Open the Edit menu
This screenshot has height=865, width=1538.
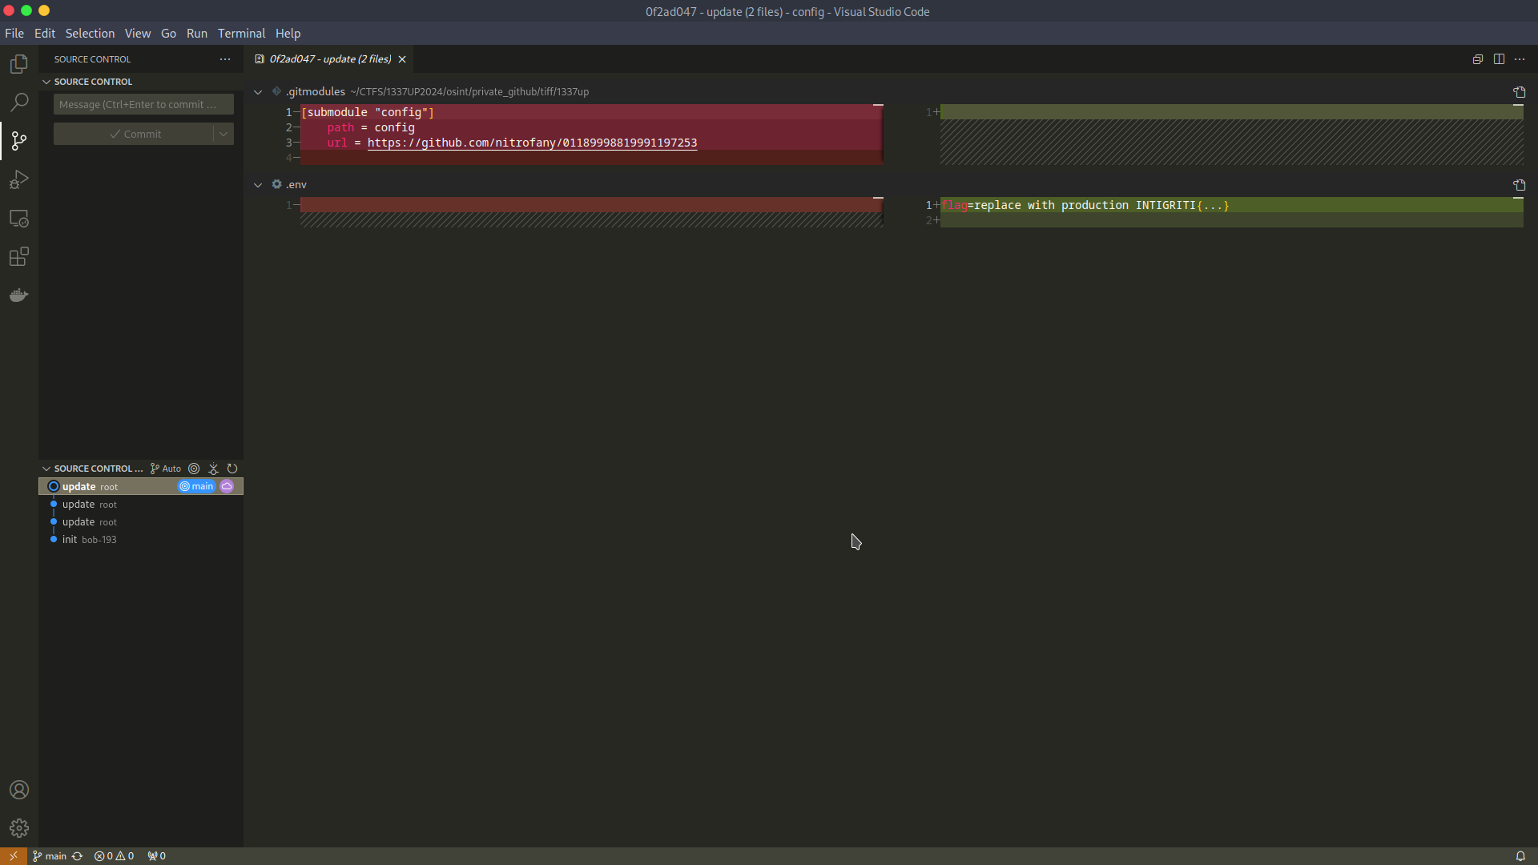click(x=45, y=34)
